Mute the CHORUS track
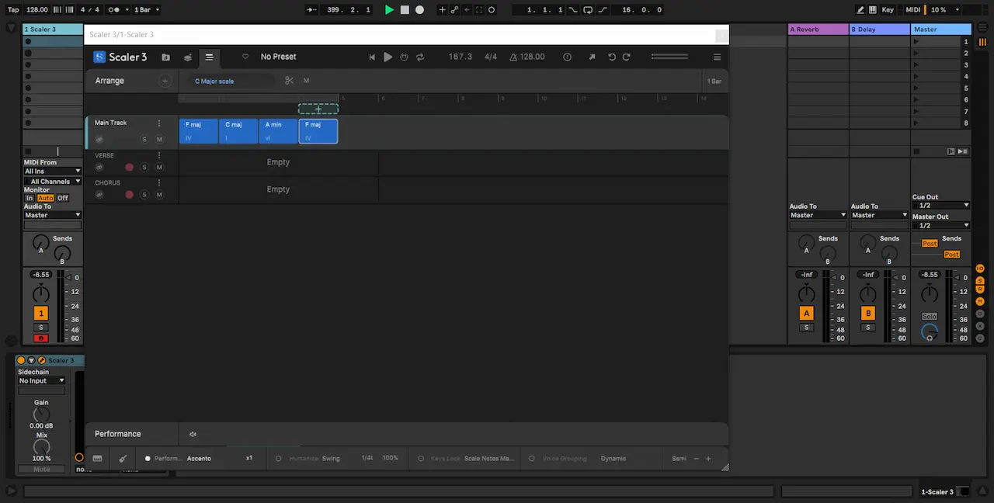994x503 pixels. tap(159, 195)
